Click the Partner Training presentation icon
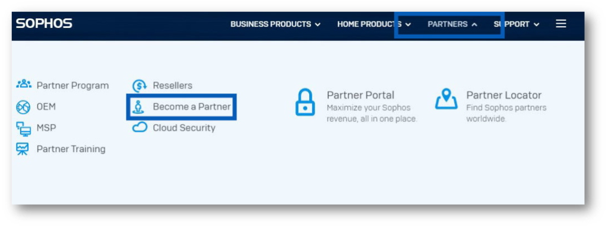Screen dimensions: 608x228 [23, 149]
